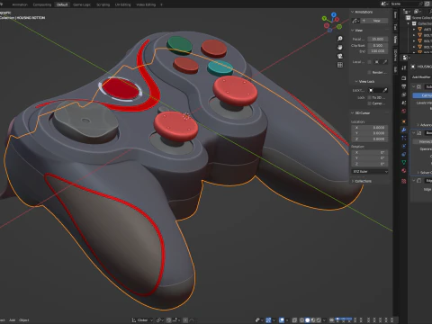Click the clip End value slider
This screenshot has height=324, width=432.
378,51
